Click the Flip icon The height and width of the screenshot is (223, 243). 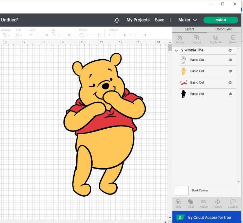point(17,35)
